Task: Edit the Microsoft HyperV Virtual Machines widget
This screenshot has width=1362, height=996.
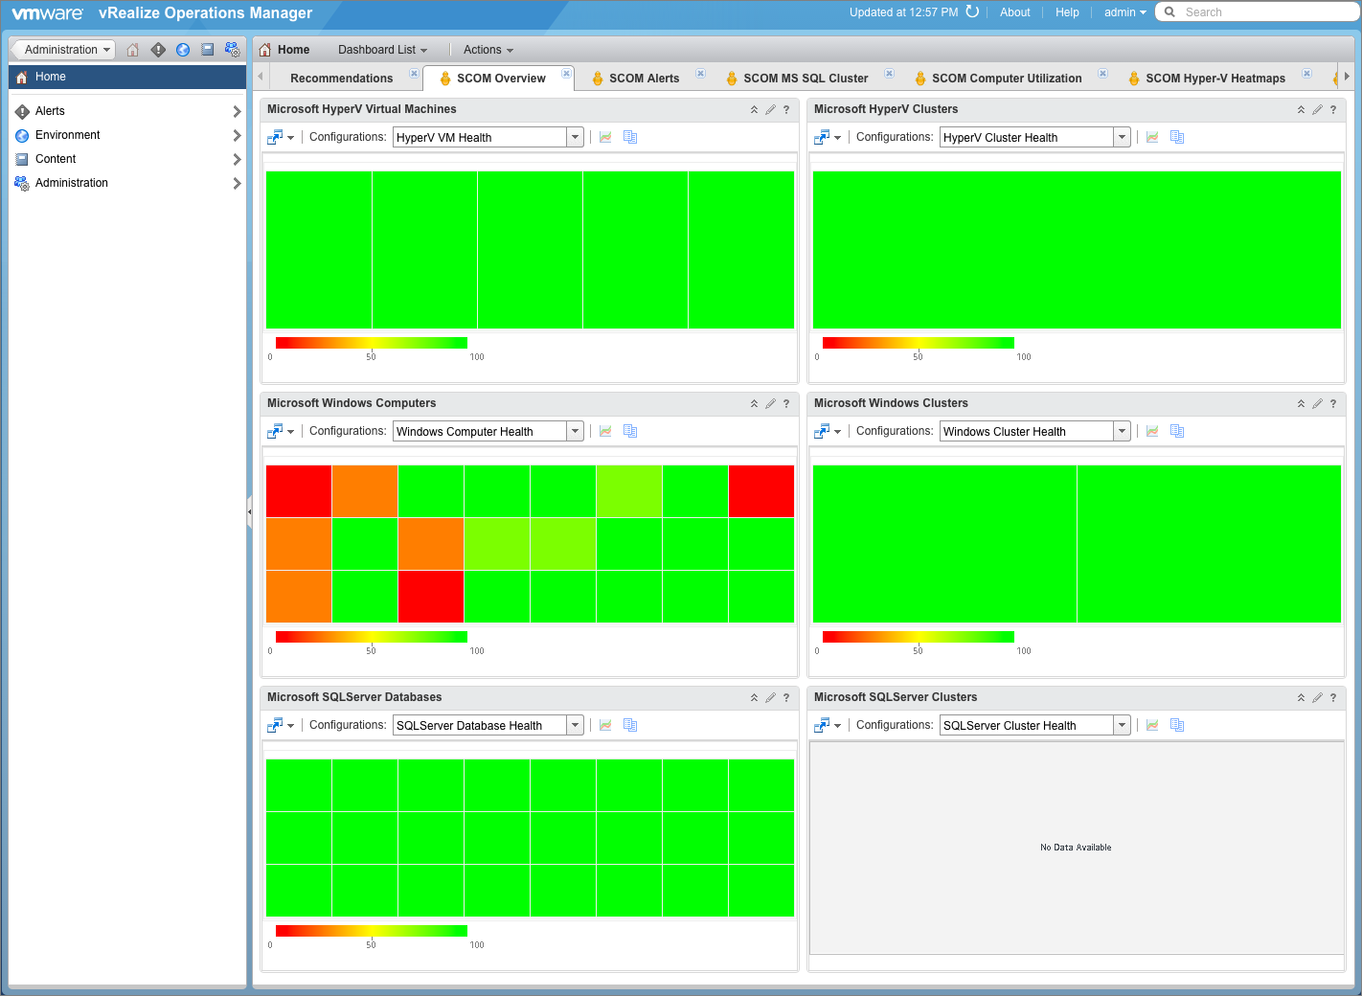Action: pyautogui.click(x=770, y=110)
